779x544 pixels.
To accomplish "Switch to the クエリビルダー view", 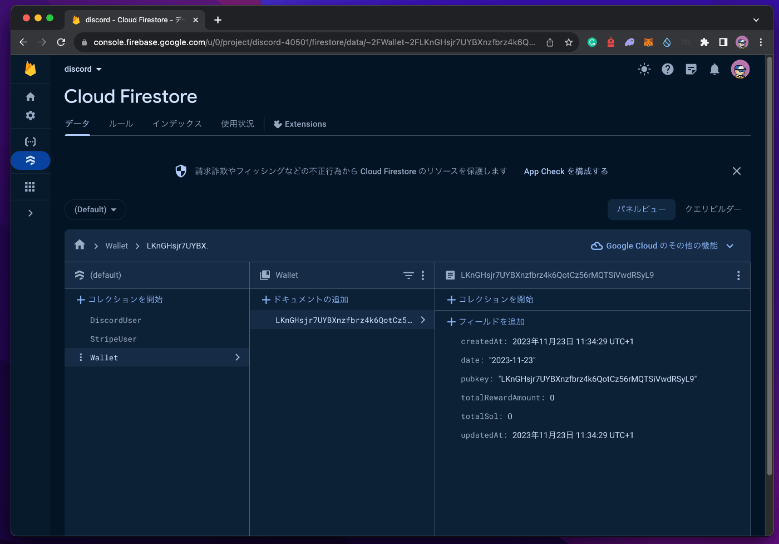I will [x=713, y=209].
